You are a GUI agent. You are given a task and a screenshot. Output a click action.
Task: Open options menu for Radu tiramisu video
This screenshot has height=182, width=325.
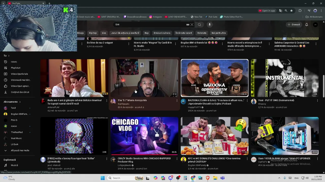107,101
